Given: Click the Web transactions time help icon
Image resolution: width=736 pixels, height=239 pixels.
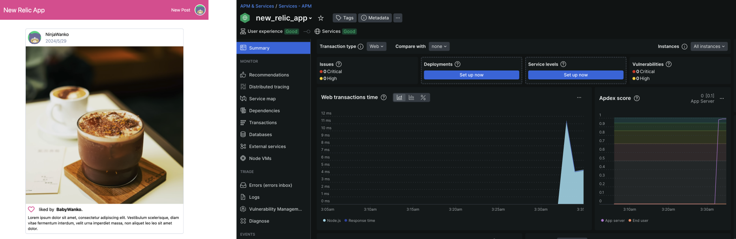Looking at the screenshot, I should click(384, 97).
